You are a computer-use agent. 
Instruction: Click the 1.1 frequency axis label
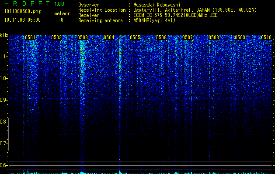pyautogui.click(x=3, y=57)
